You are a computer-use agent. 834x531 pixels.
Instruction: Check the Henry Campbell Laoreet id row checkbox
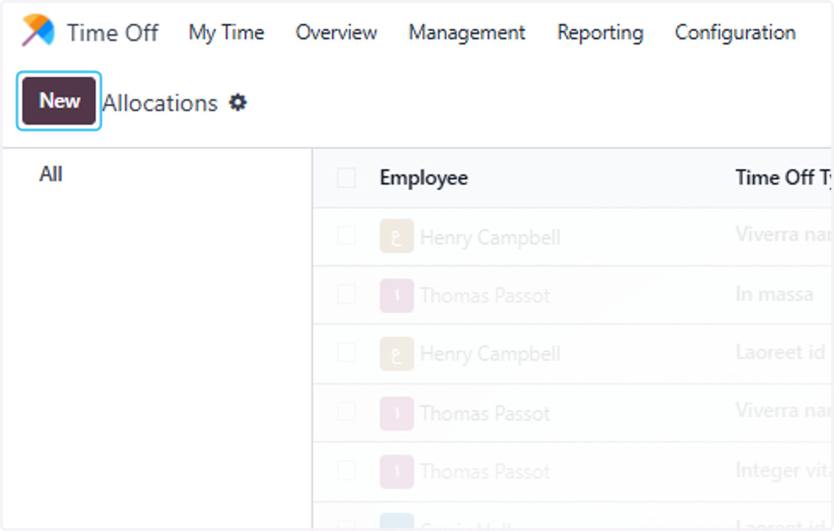pyautogui.click(x=346, y=353)
